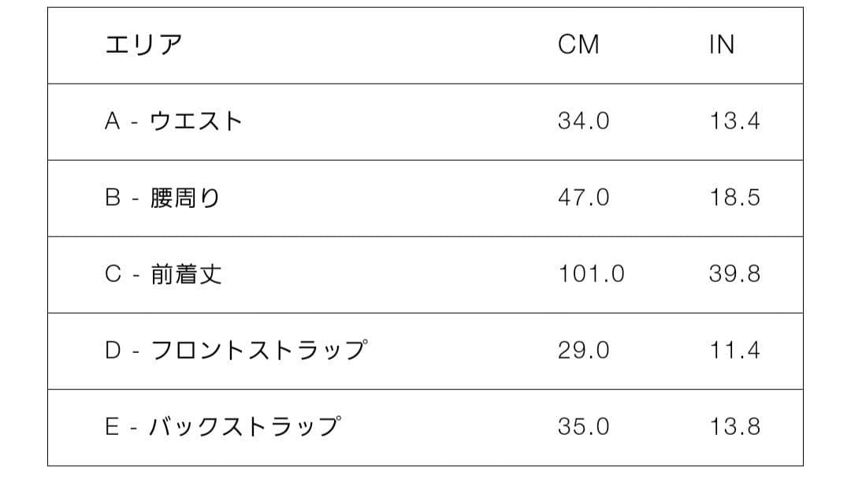Click the フロントストラップ inch value 11.4
The height and width of the screenshot is (483, 851).
pyautogui.click(x=734, y=351)
